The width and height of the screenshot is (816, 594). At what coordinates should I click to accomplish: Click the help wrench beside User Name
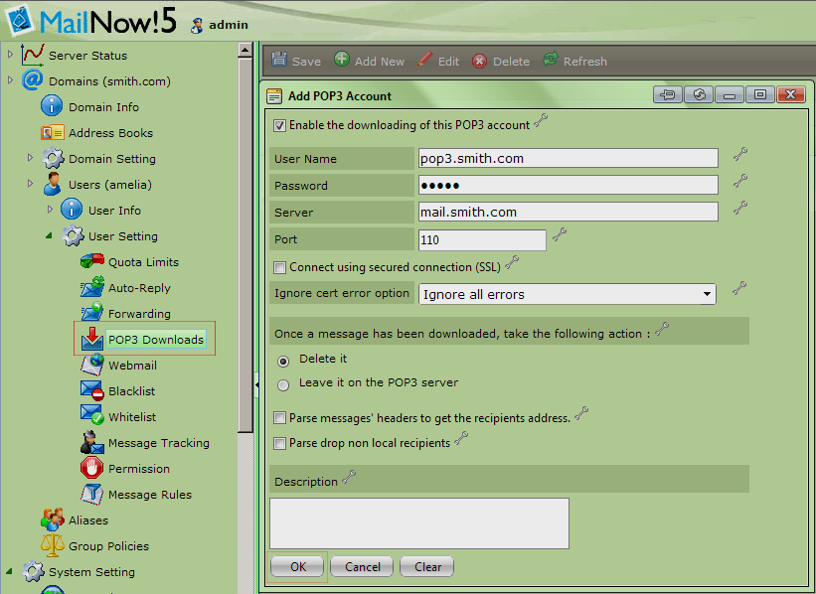point(740,154)
